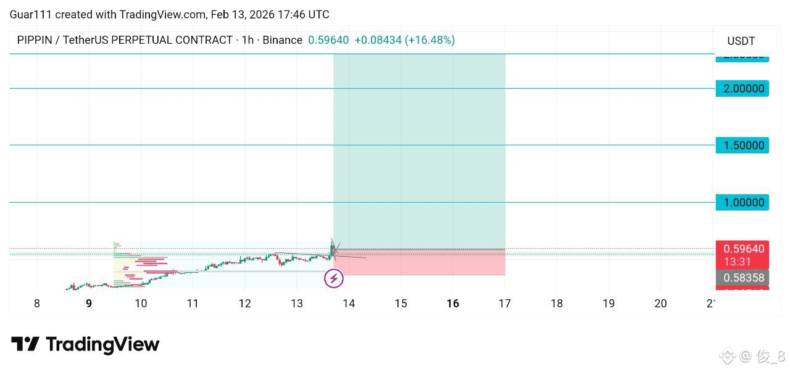The width and height of the screenshot is (790, 372).
Task: Select the 1.00000 price level label
Action: click(x=742, y=203)
